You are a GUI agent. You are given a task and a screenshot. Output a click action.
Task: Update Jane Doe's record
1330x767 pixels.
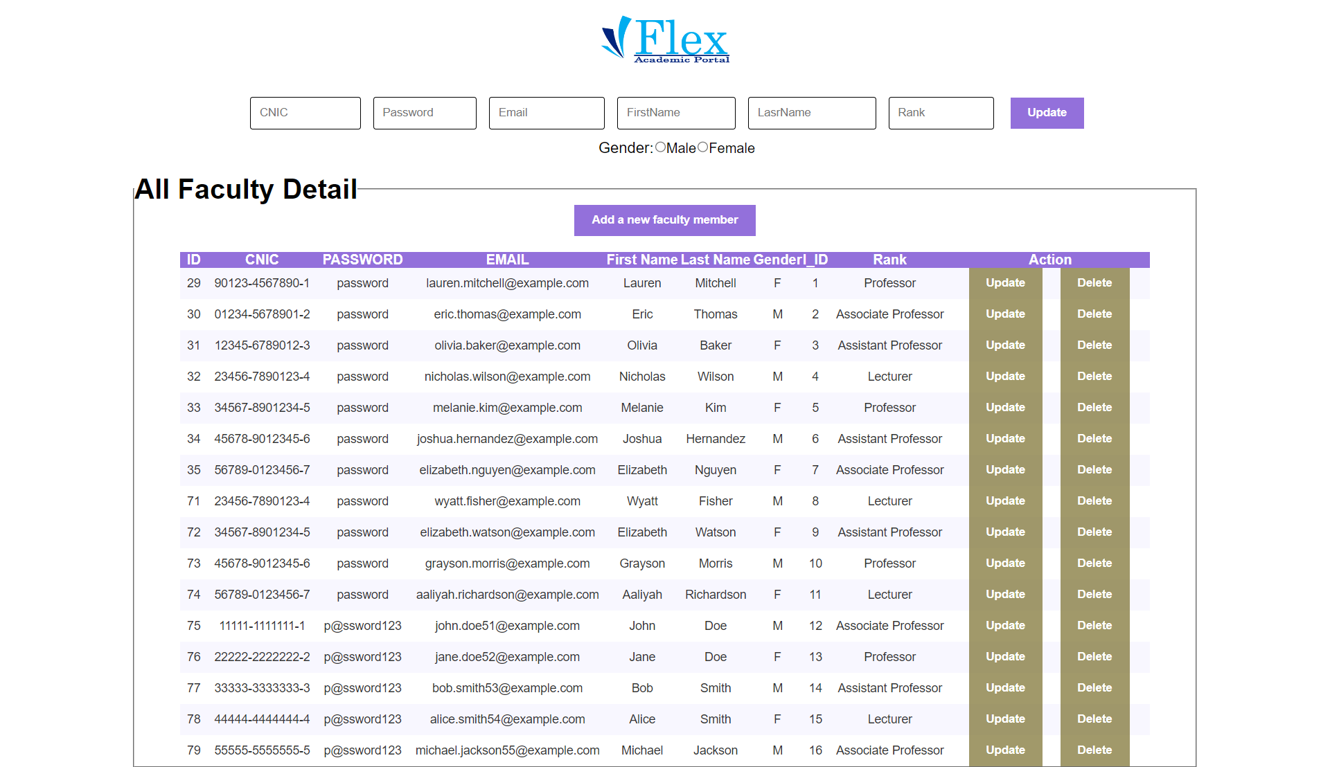(x=1005, y=656)
